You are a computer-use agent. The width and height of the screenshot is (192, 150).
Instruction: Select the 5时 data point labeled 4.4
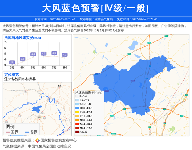[x=33, y=54]
